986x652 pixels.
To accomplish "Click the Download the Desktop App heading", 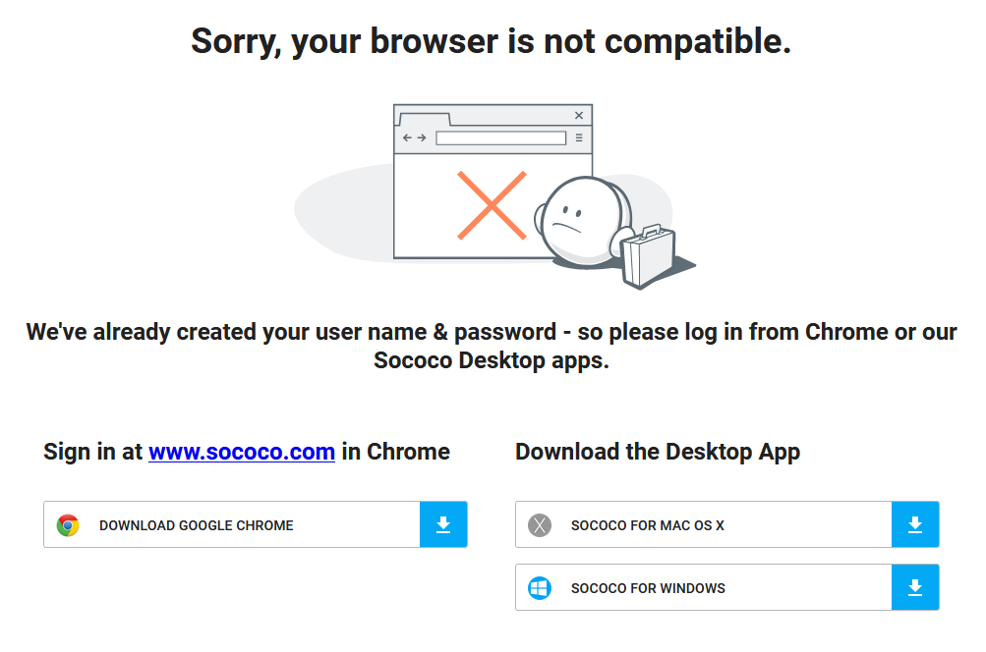I will [x=658, y=452].
